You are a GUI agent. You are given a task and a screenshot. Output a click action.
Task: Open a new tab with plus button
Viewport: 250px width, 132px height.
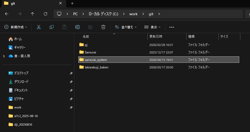72,3
